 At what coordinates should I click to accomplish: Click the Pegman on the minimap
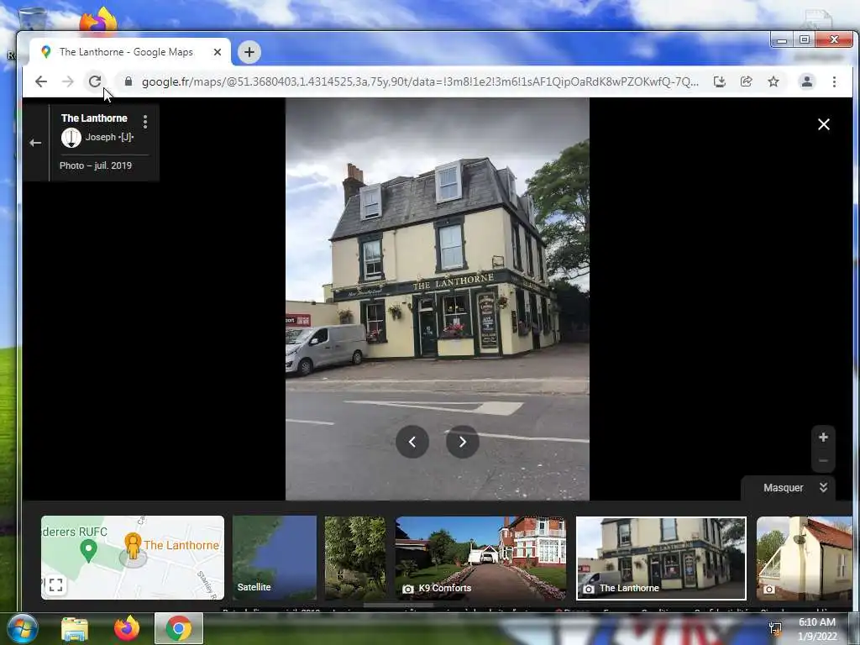pos(133,546)
